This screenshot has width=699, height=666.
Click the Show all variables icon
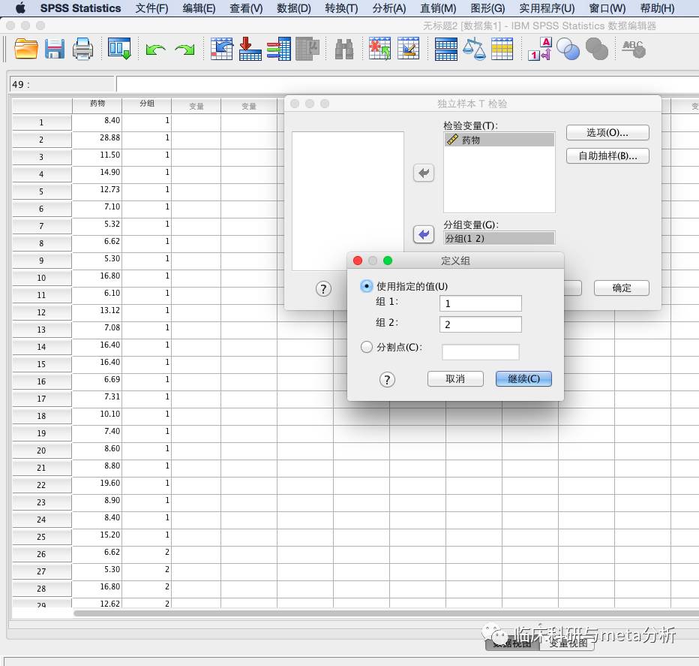(x=597, y=49)
